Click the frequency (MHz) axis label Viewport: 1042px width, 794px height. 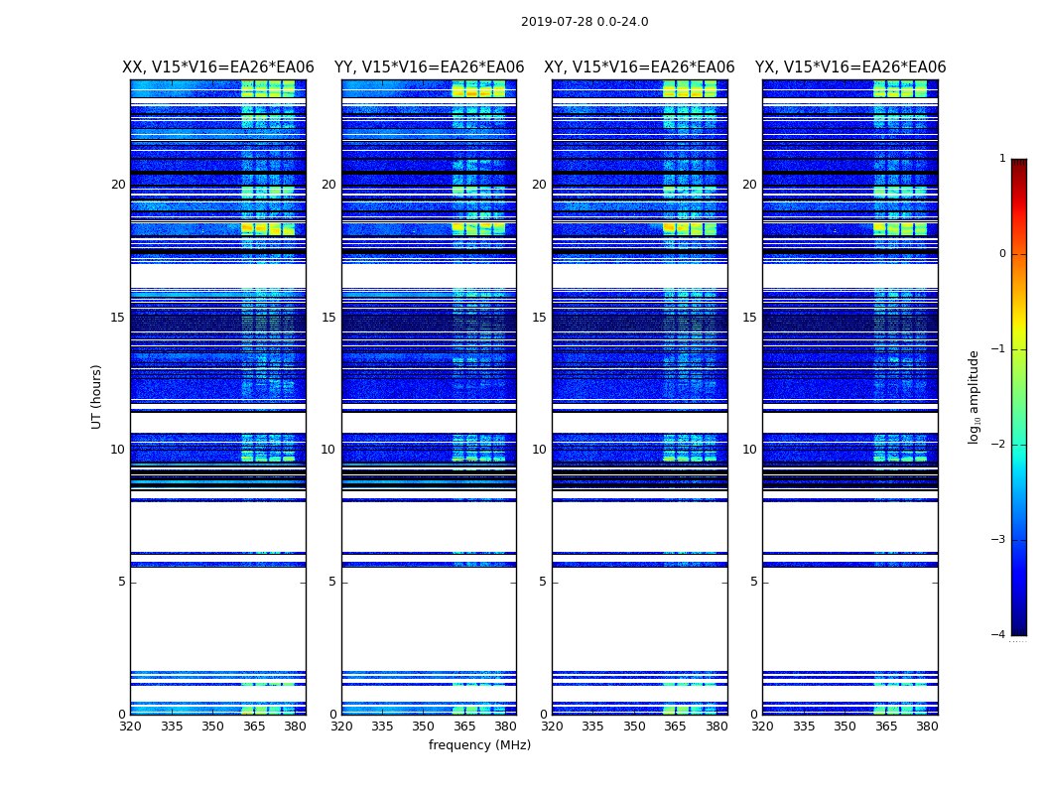[479, 744]
